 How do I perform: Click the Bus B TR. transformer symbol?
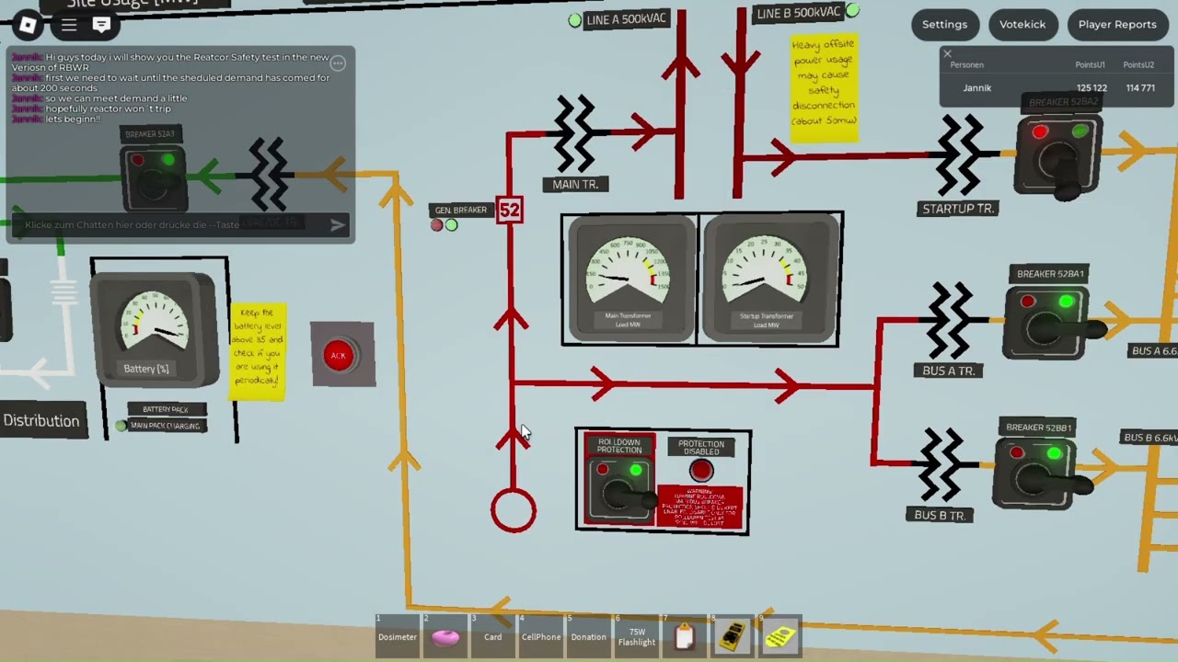tap(941, 466)
